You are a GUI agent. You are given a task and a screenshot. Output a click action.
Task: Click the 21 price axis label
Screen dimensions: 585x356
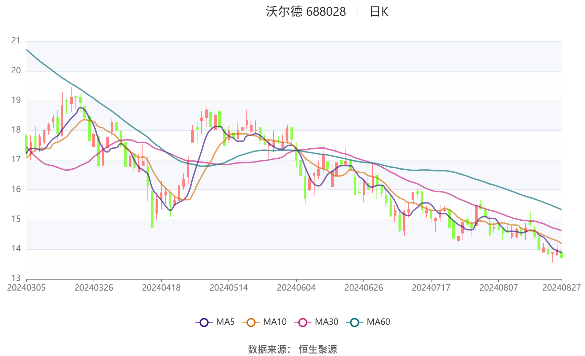tap(16, 41)
